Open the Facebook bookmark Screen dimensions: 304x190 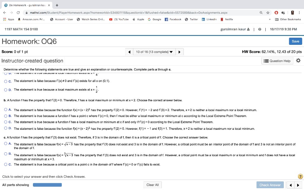(x=173, y=19)
